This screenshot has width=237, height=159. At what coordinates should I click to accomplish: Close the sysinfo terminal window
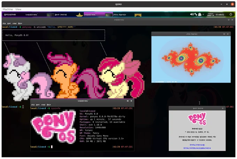131,101
